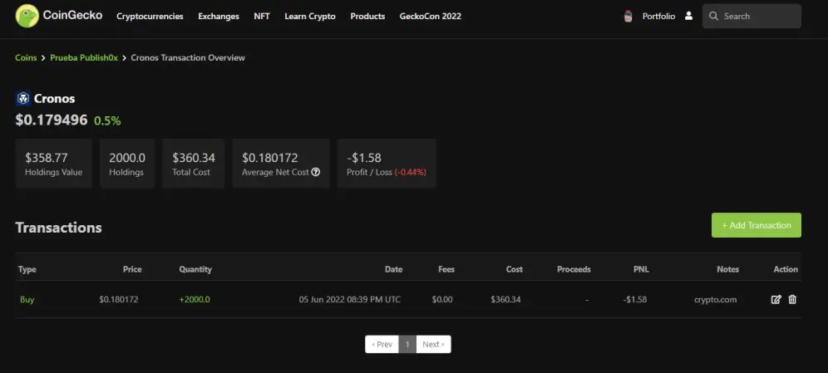Click the CoinGecko gecko logo icon
828x373 pixels.
[x=27, y=16]
